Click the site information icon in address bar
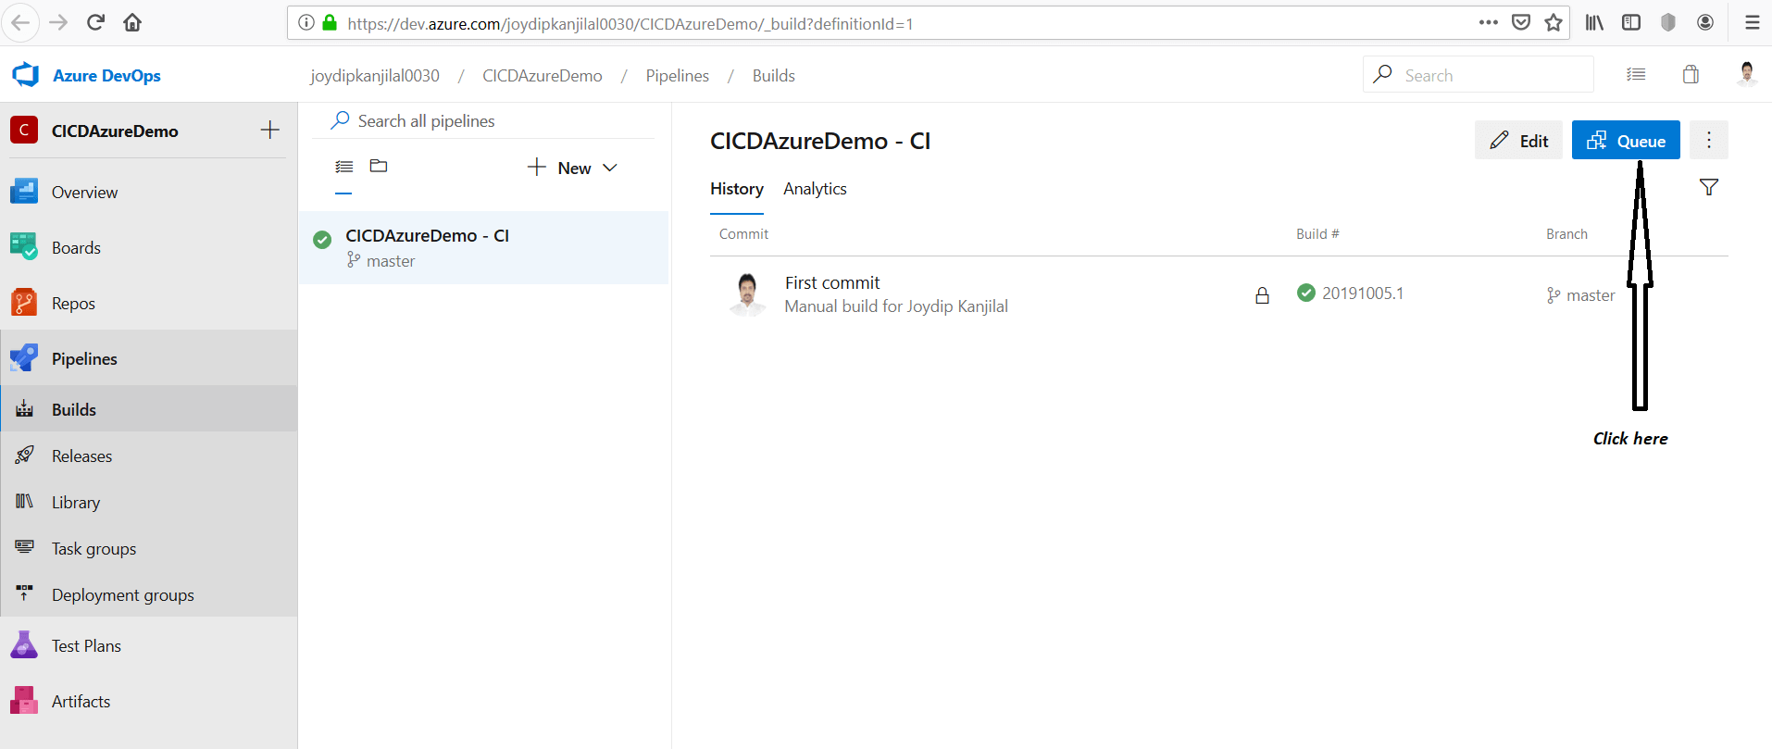Viewport: 1772px width, 749px height. tap(306, 22)
